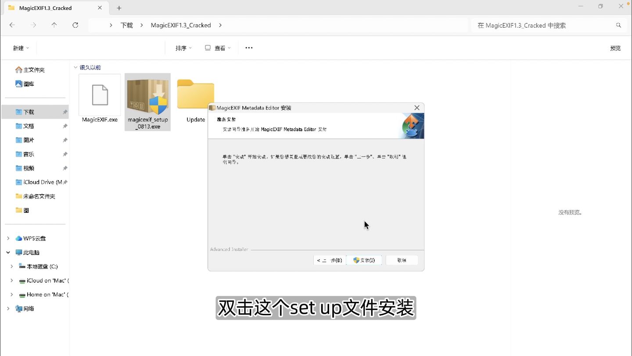Unpin 图片 using its pin icon
Screen dimensions: 632x356
(65, 140)
